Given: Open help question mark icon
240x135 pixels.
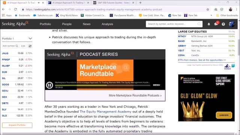Looking at the screenshot, I should 223,24.
